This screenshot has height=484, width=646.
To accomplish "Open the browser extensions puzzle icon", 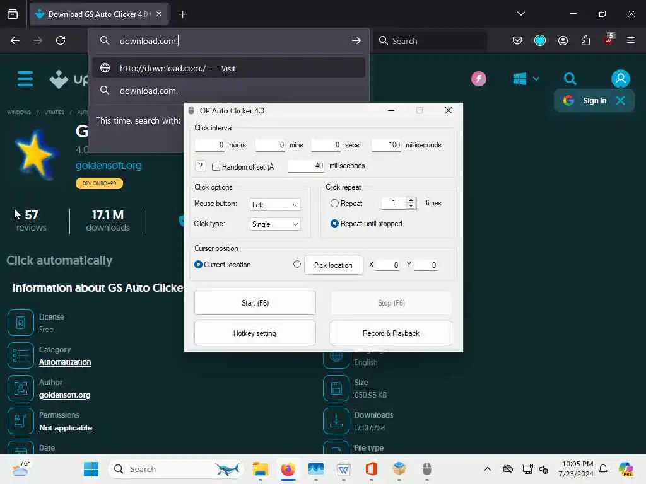I will point(585,40).
